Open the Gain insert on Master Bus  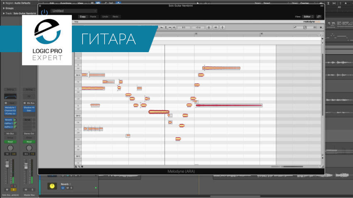coord(29,111)
